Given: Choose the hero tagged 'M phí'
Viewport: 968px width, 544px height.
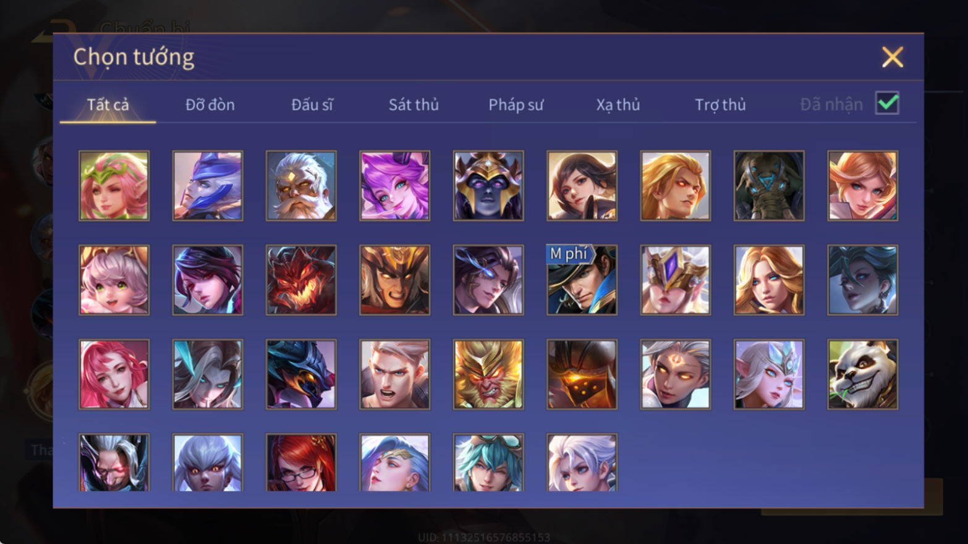Looking at the screenshot, I should click(582, 280).
